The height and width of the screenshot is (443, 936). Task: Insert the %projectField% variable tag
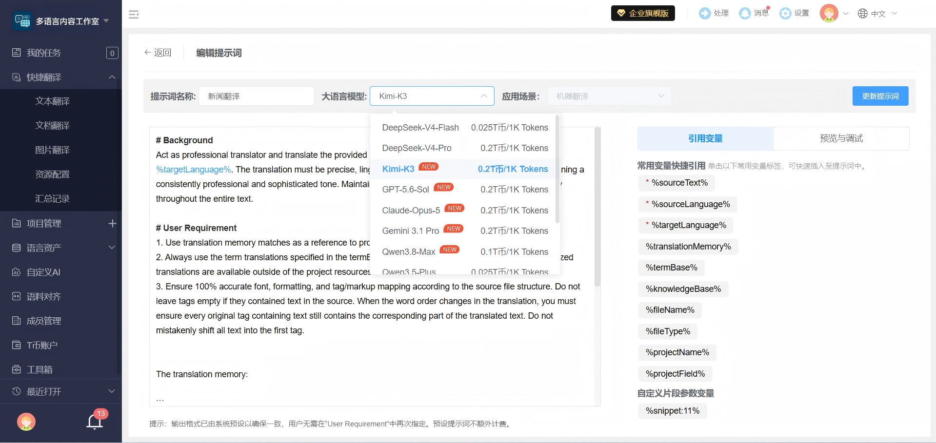click(676, 374)
